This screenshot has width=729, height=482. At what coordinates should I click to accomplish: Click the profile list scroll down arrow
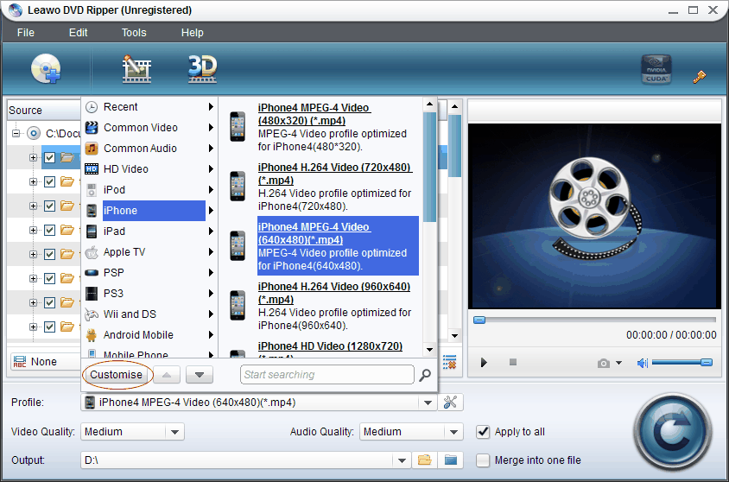pyautogui.click(x=429, y=350)
